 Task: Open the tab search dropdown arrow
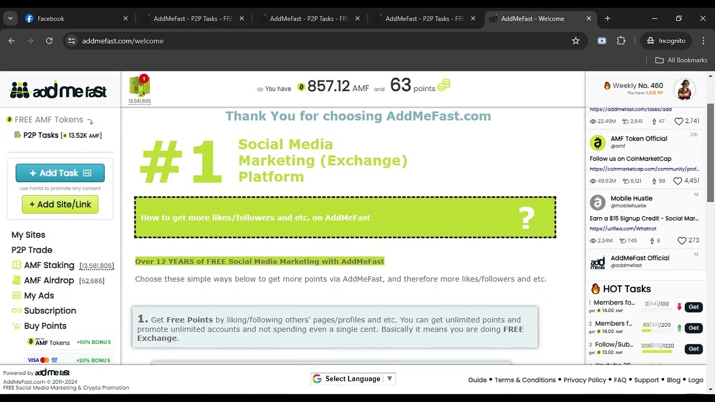(11, 18)
